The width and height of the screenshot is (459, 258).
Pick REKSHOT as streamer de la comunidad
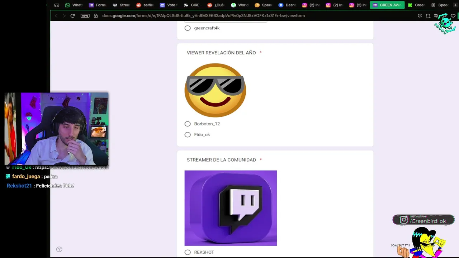point(188,252)
